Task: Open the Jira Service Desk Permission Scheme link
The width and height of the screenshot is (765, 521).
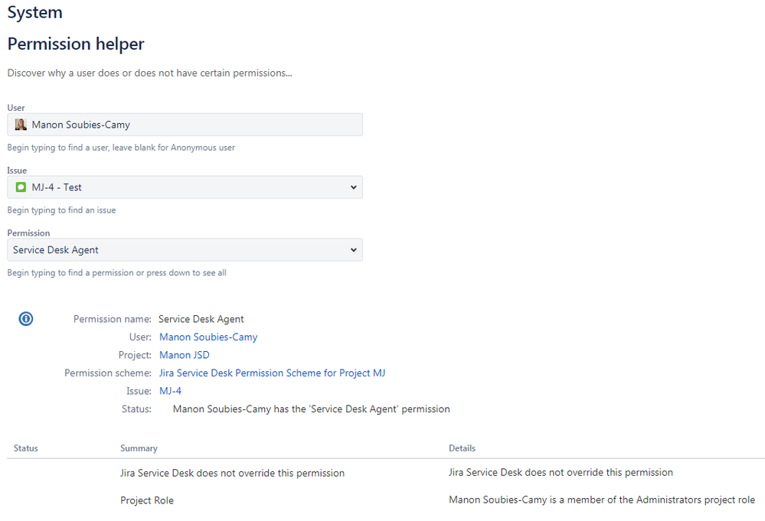Action: [272, 373]
